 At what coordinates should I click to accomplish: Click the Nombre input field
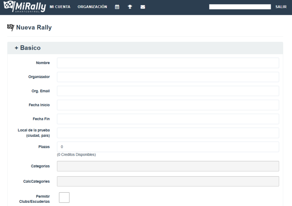(x=168, y=63)
